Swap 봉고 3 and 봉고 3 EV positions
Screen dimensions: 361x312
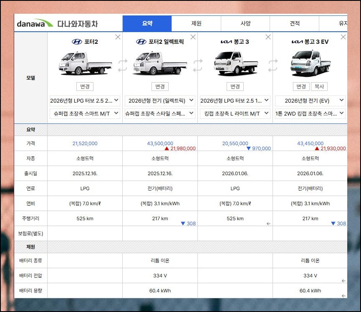273,65
